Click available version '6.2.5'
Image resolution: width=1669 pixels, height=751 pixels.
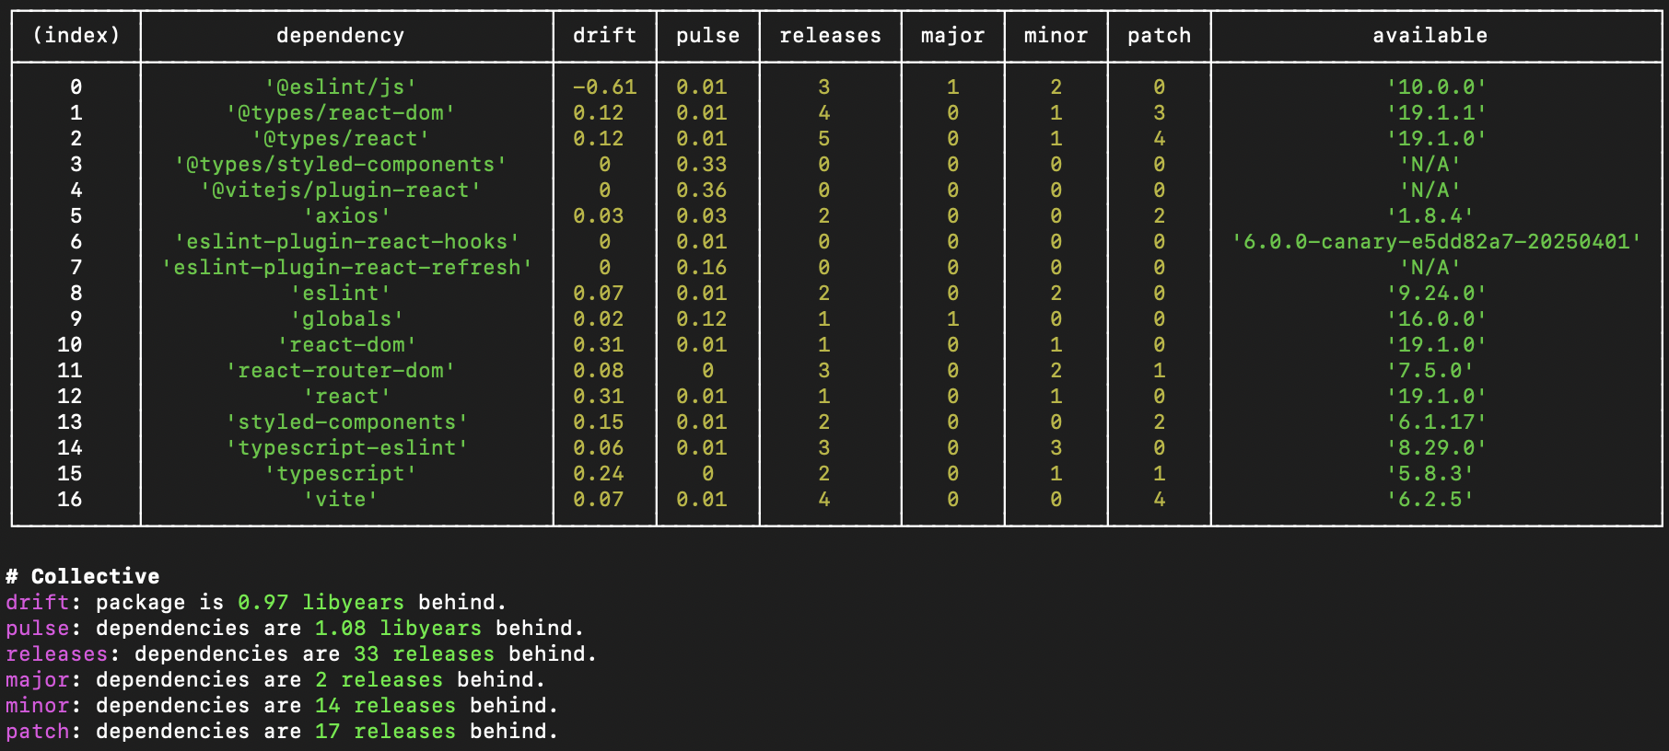[x=1430, y=500]
